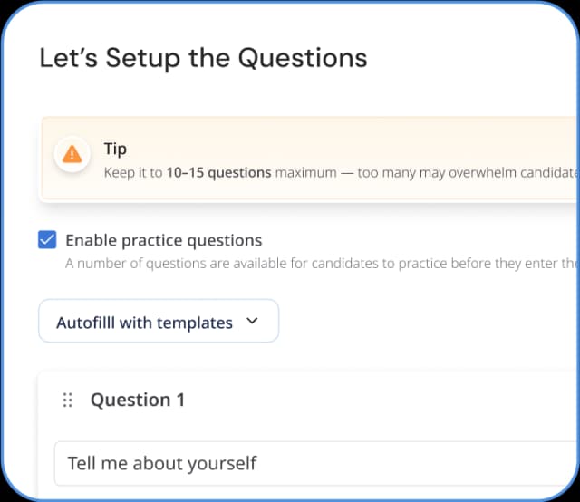Click the word "yourself" in question field
The image size is (580, 502).
click(x=221, y=463)
